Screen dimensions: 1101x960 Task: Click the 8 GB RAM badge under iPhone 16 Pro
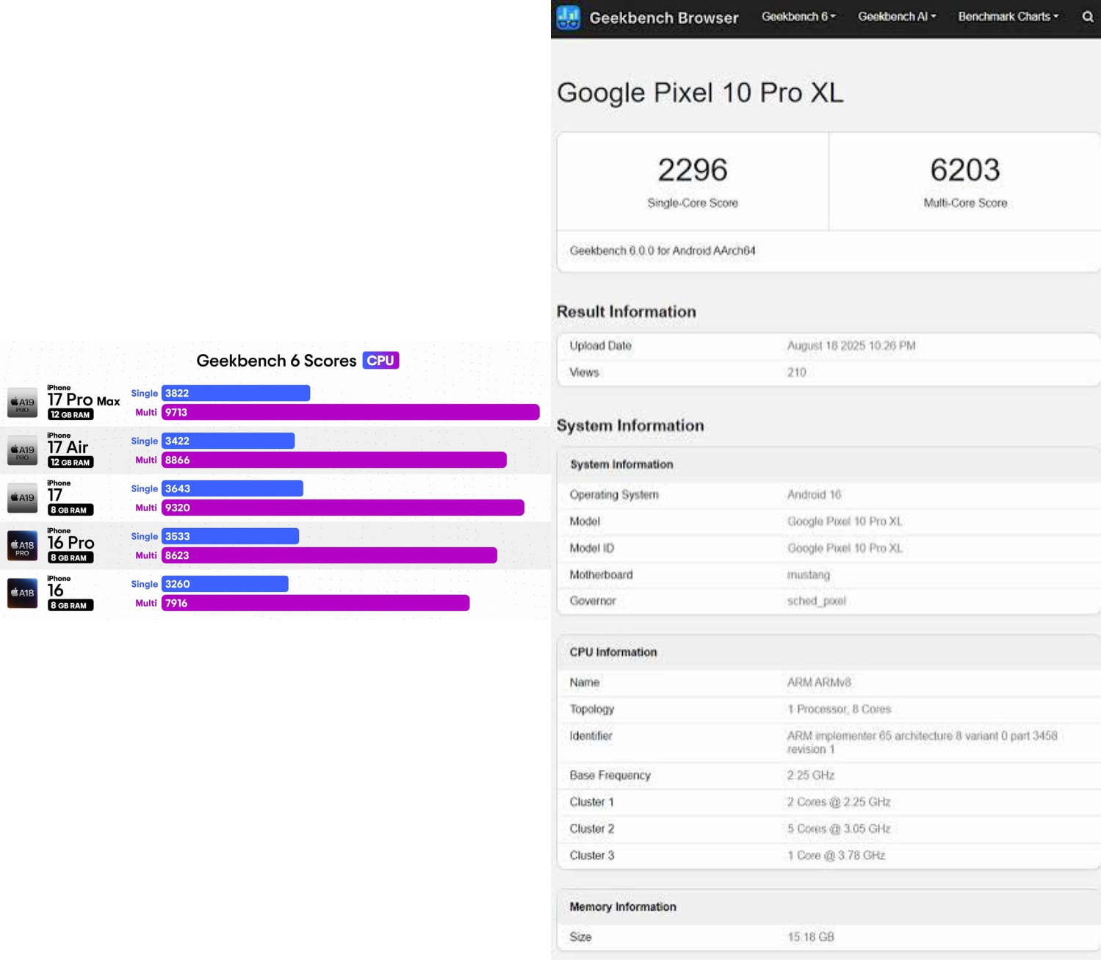(x=71, y=558)
